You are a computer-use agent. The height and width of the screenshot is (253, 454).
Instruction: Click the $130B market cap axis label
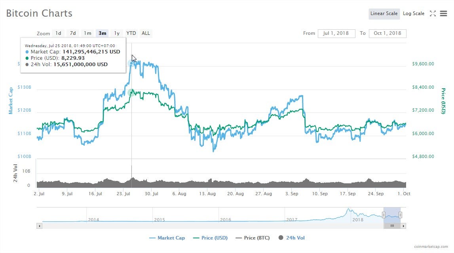pos(24,87)
